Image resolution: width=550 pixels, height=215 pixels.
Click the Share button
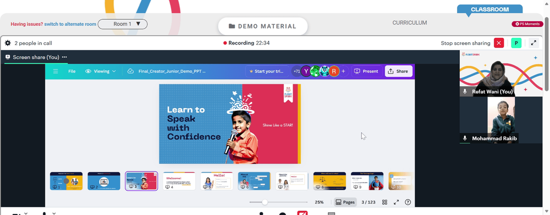click(x=398, y=71)
